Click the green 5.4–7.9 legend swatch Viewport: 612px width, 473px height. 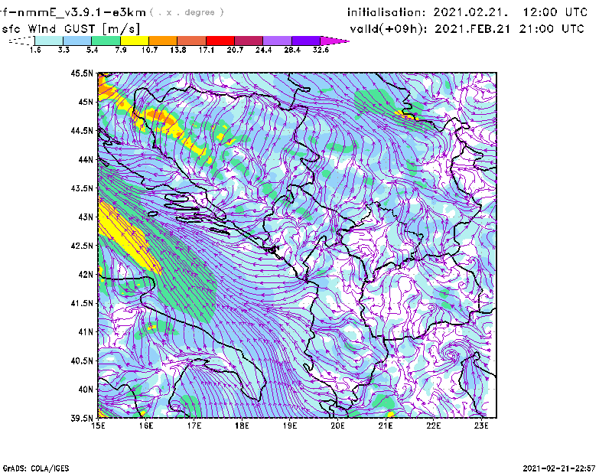(106, 41)
